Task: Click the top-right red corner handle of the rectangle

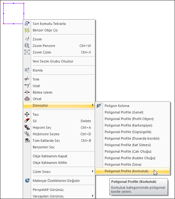Action: click(24, 3)
